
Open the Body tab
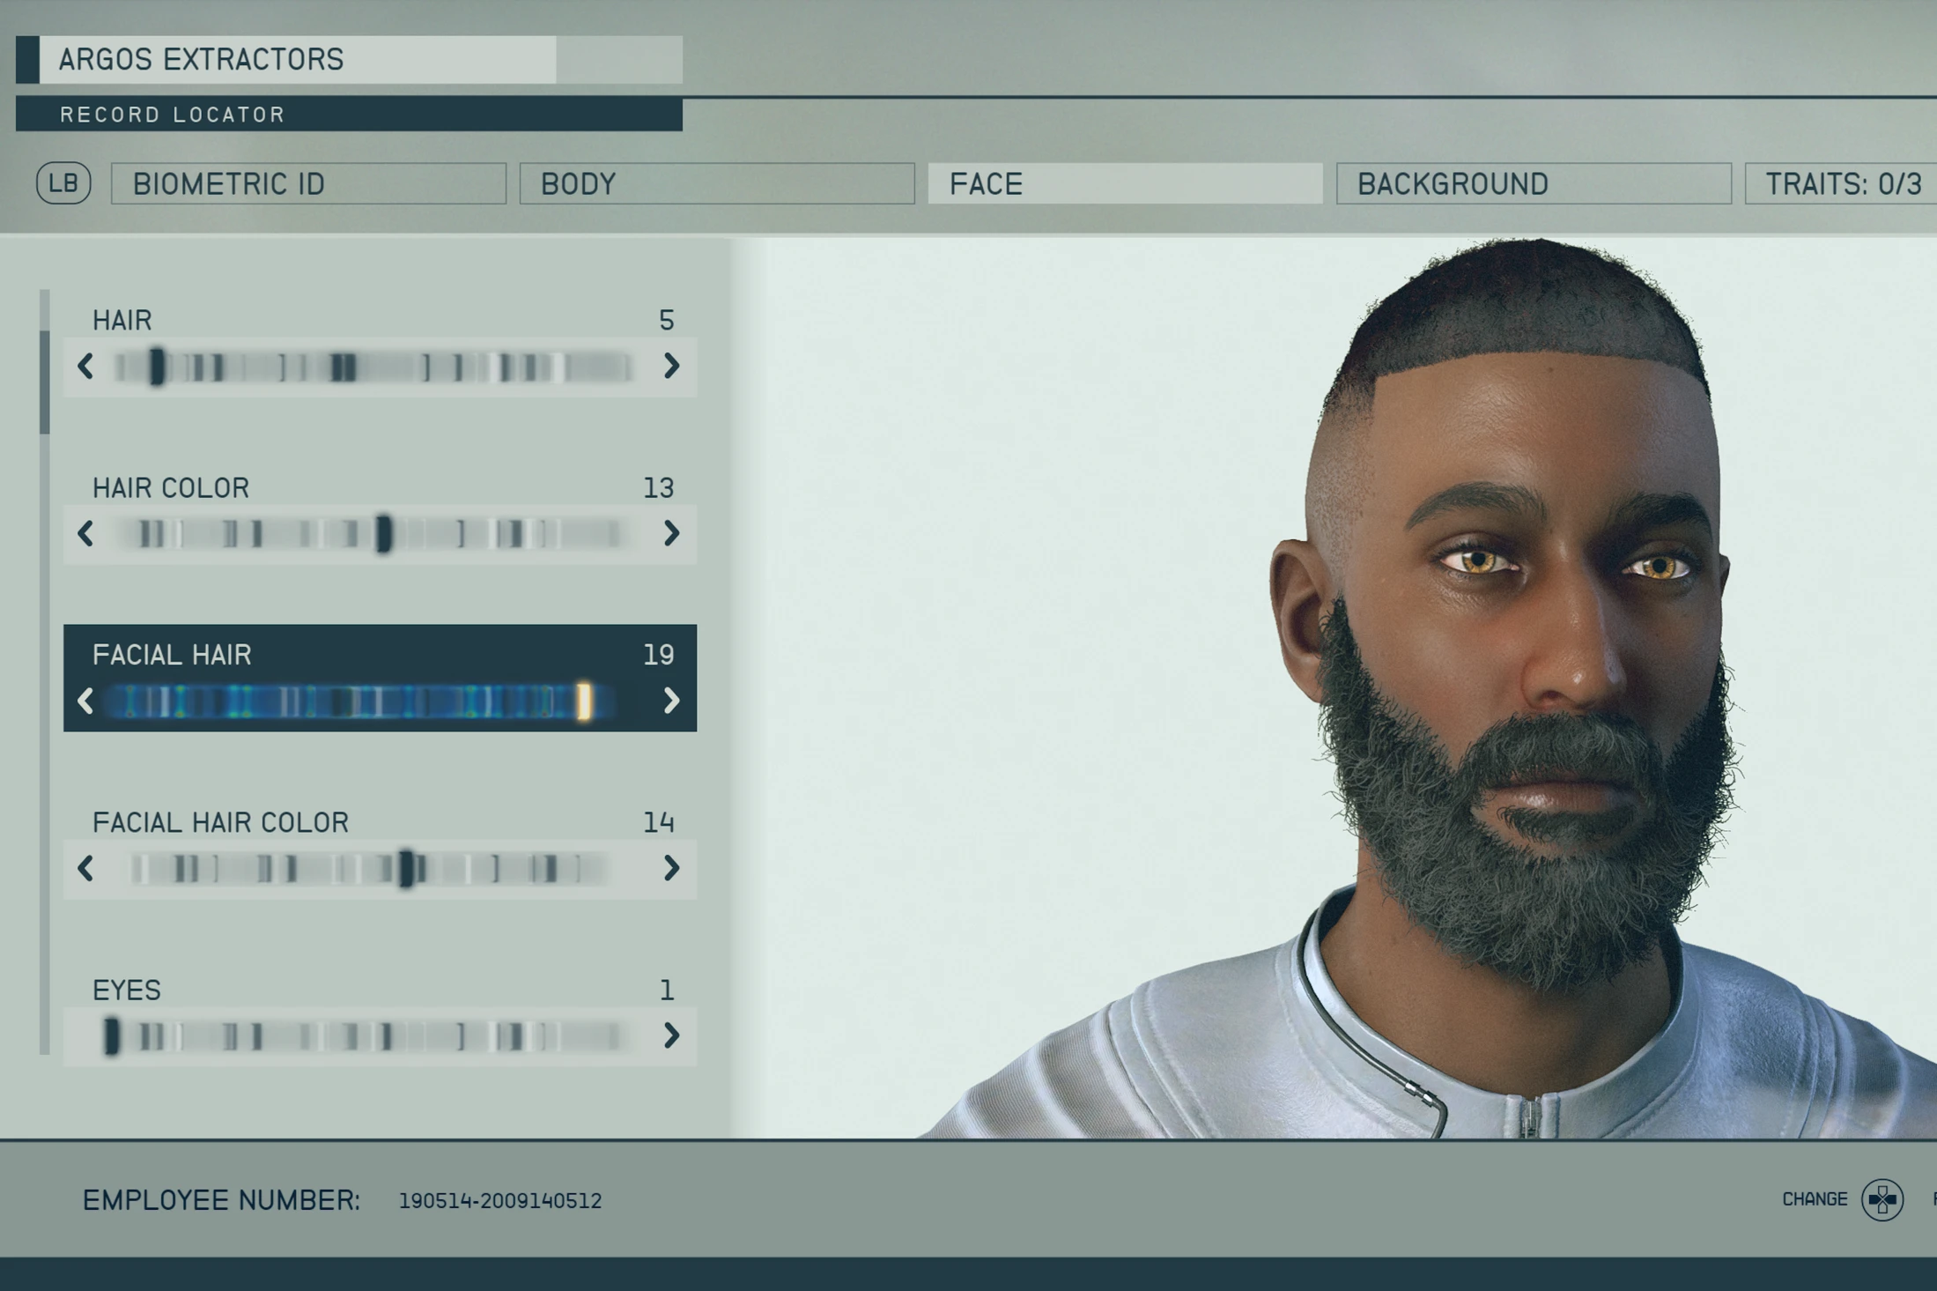point(716,183)
